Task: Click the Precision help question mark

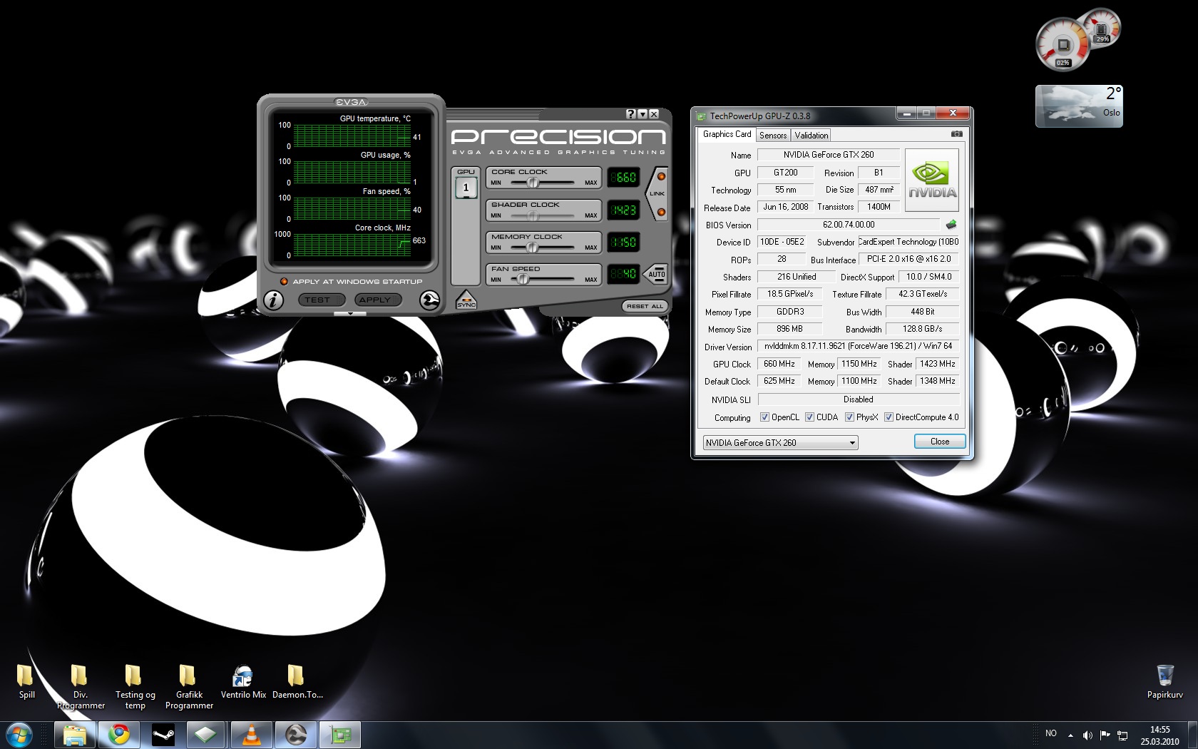Action: (x=630, y=114)
